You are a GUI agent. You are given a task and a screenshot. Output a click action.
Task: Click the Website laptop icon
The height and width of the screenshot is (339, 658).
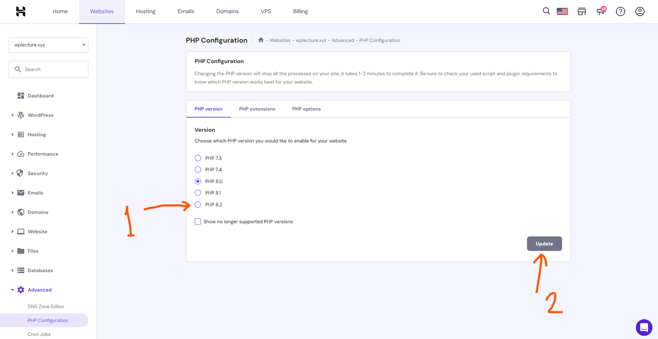point(21,232)
